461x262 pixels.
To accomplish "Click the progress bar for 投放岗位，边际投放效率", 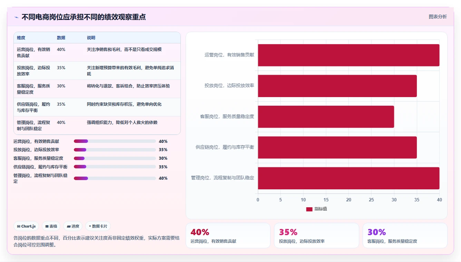I will 115,150.
